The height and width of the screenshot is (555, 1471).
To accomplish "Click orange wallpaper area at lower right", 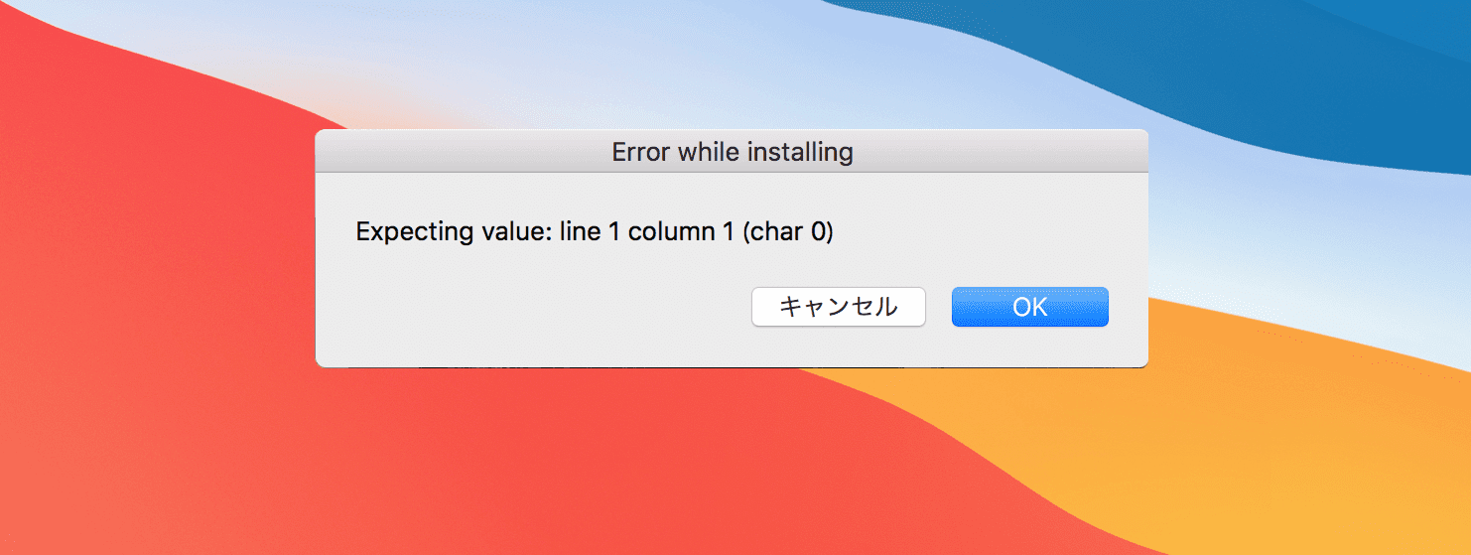I will [1290, 447].
